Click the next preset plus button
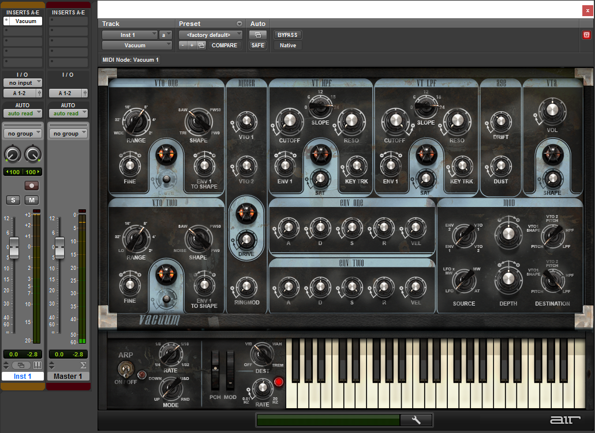 click(192, 45)
